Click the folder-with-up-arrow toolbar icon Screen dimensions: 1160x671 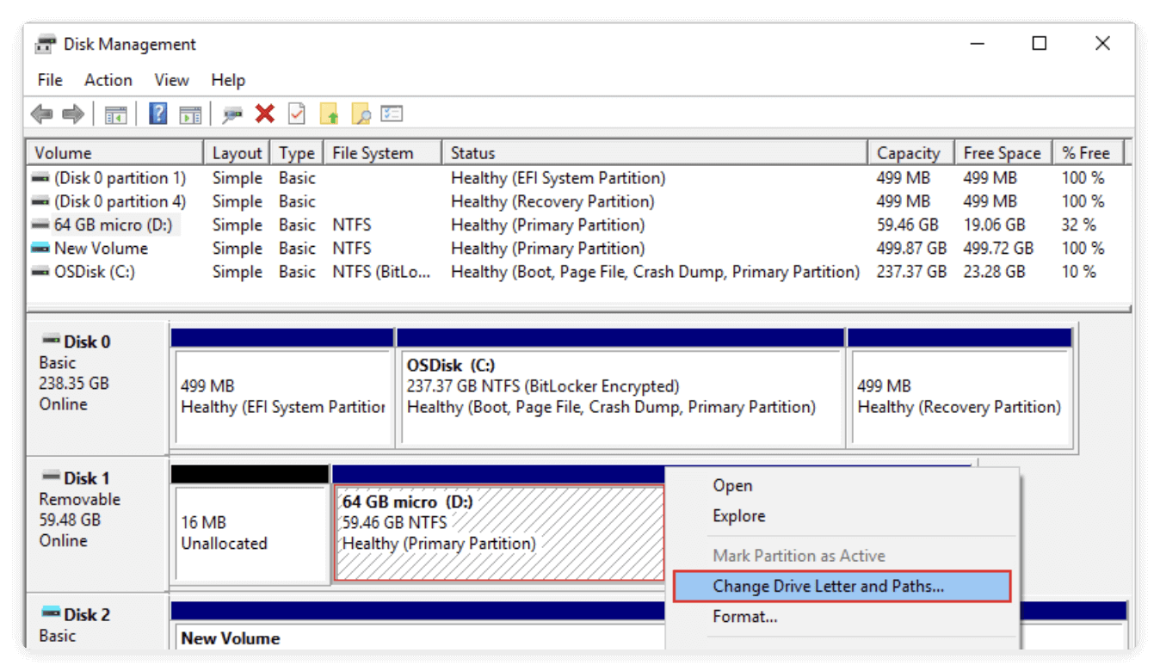[x=328, y=113]
